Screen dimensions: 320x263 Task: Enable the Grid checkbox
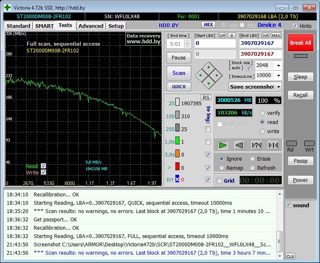click(219, 181)
